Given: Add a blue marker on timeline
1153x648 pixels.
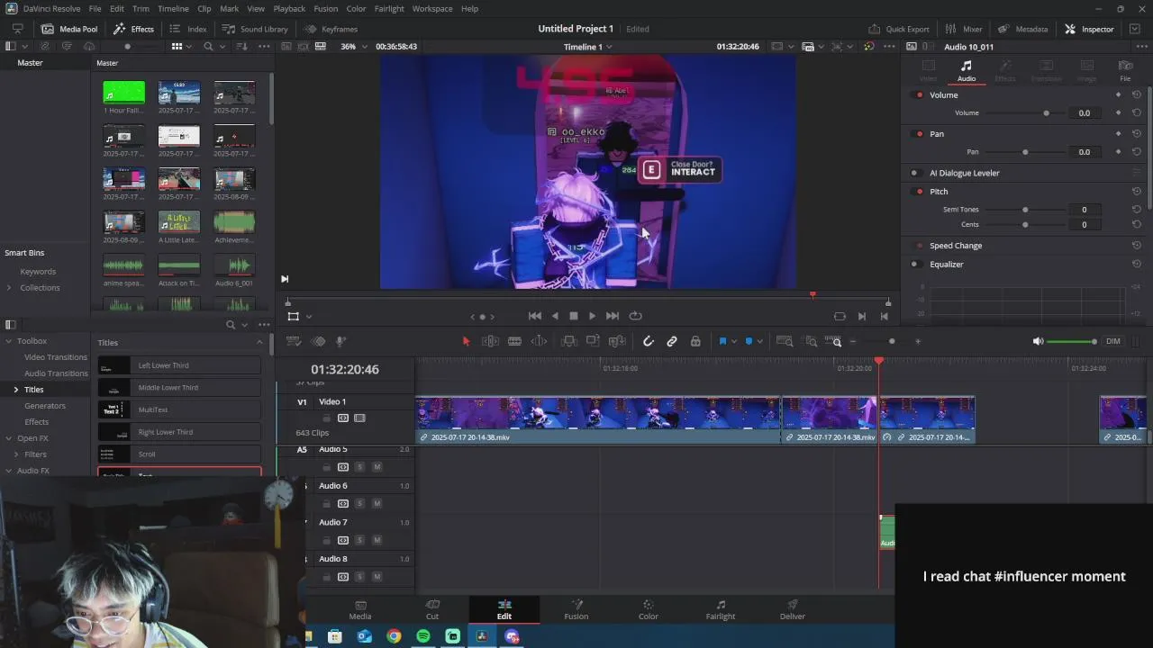Looking at the screenshot, I should (749, 341).
